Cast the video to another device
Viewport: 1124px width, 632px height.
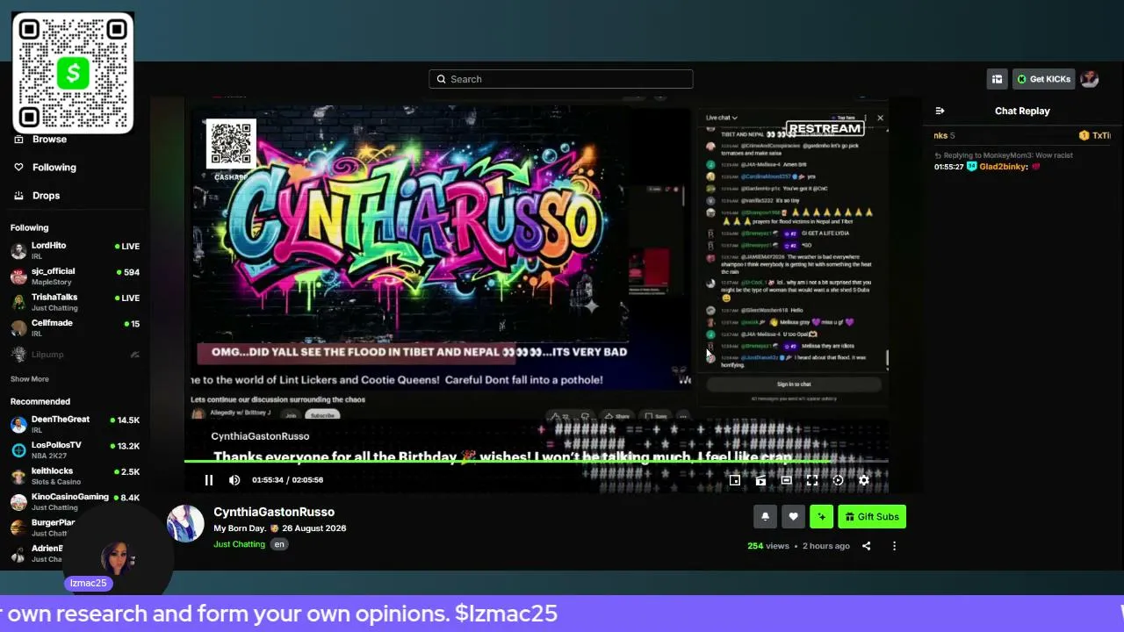tap(760, 480)
